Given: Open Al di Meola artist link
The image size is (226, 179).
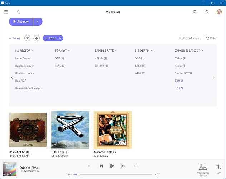Looking at the screenshot, I should click(101, 156).
